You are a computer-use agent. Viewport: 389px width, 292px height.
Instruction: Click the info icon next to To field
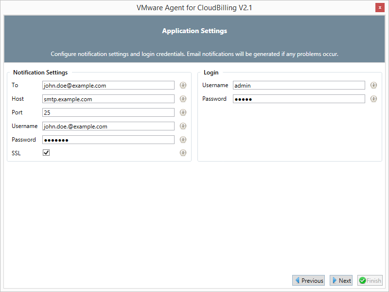[x=183, y=85]
